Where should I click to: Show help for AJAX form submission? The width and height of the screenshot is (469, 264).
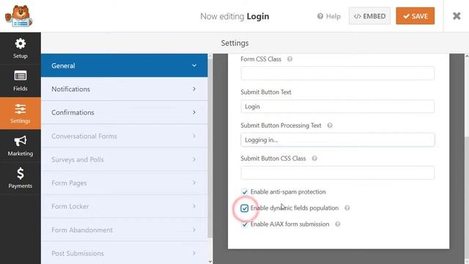pos(337,224)
